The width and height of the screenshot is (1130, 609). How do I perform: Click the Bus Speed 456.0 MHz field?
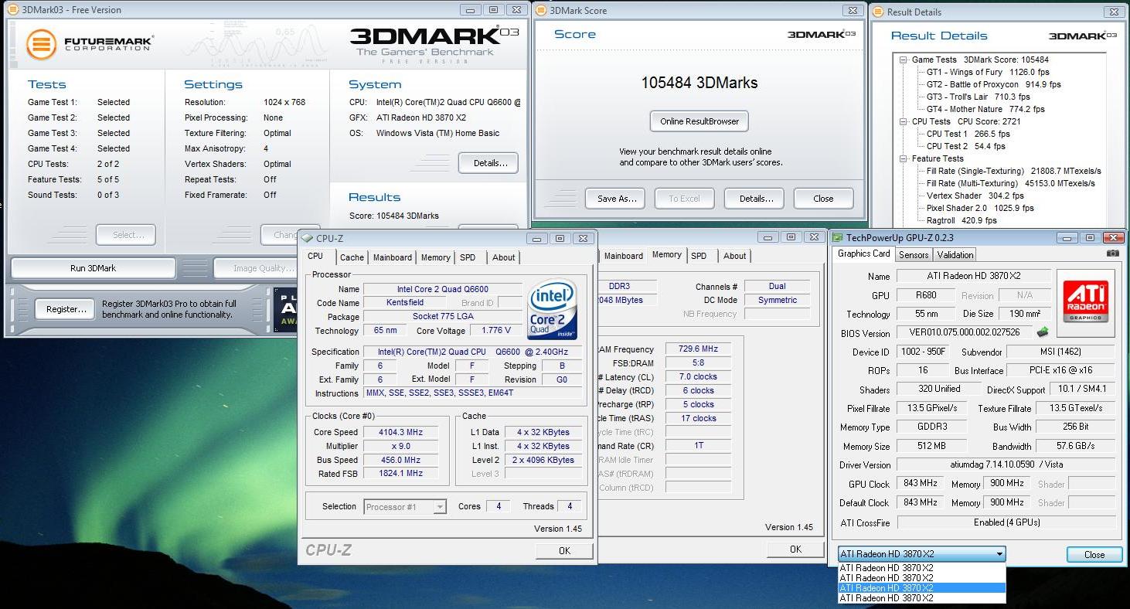pyautogui.click(x=401, y=460)
